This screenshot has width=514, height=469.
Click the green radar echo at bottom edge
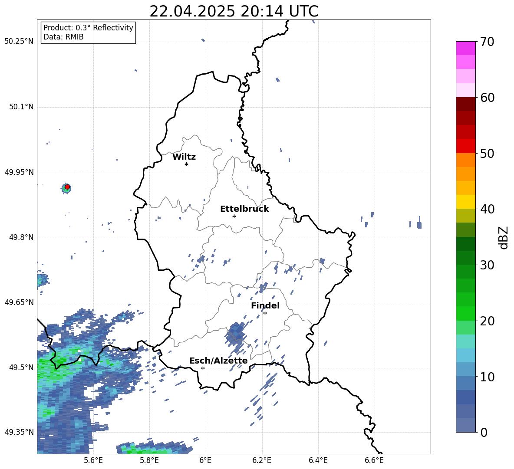pos(154,448)
